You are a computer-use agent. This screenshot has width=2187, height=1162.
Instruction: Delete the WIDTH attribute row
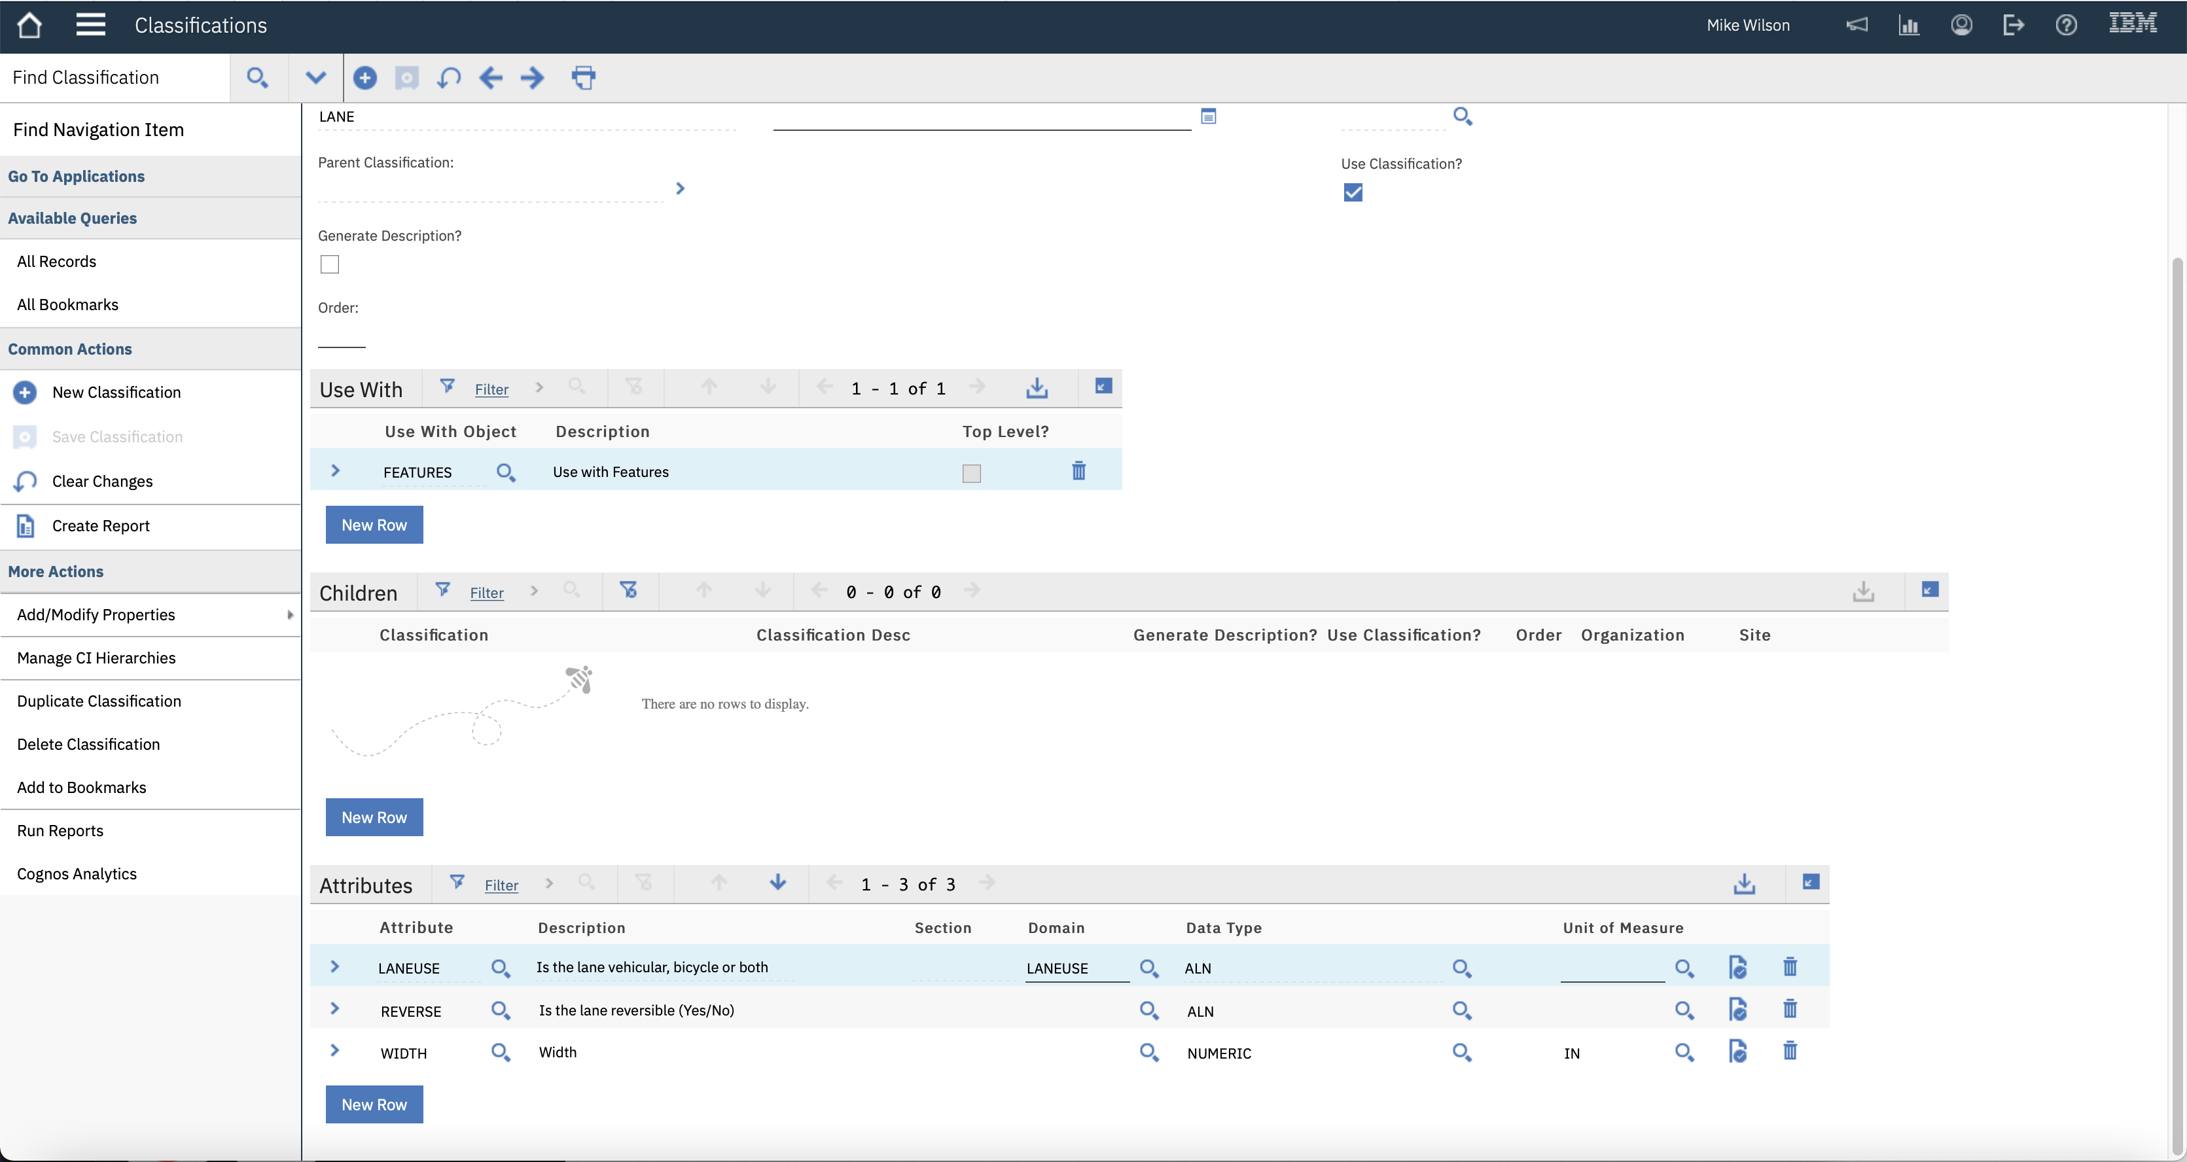(x=1790, y=1051)
